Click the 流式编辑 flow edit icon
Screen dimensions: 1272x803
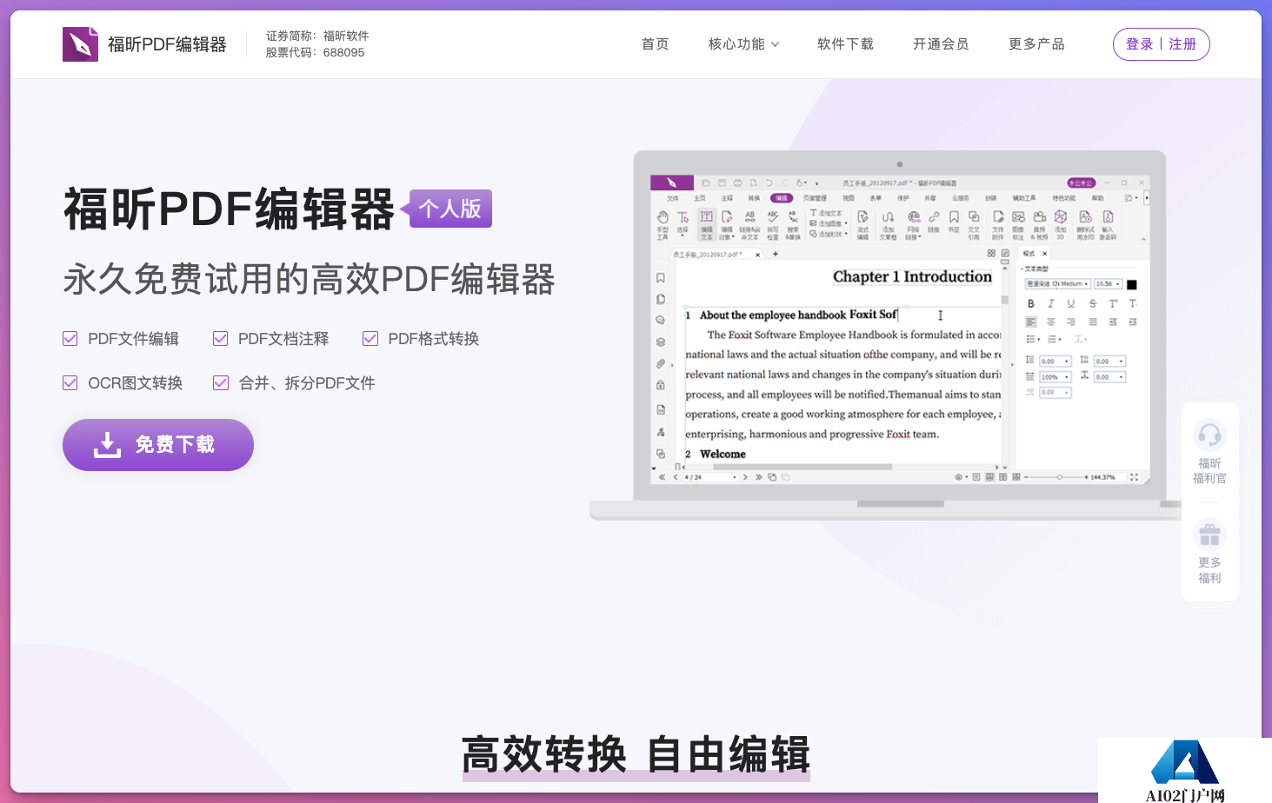862,216
